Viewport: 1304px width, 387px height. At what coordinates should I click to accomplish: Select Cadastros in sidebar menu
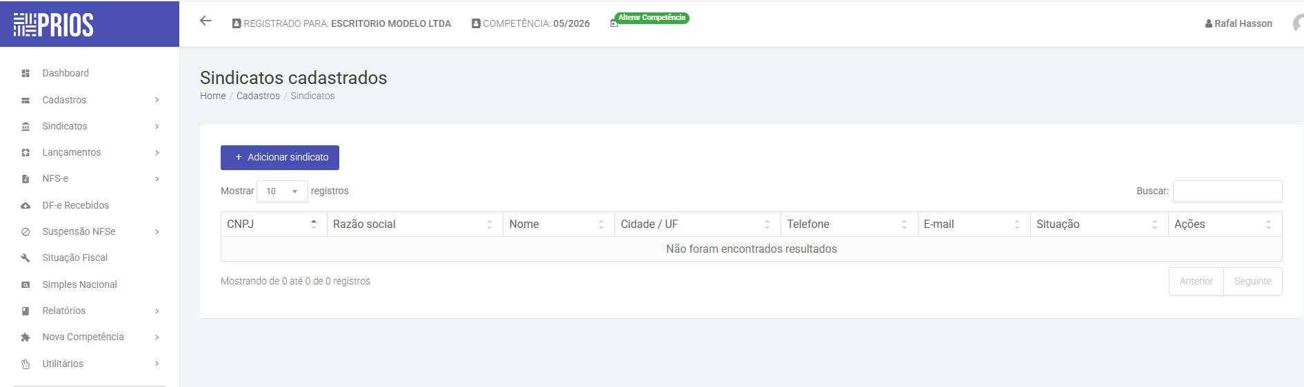(x=64, y=100)
